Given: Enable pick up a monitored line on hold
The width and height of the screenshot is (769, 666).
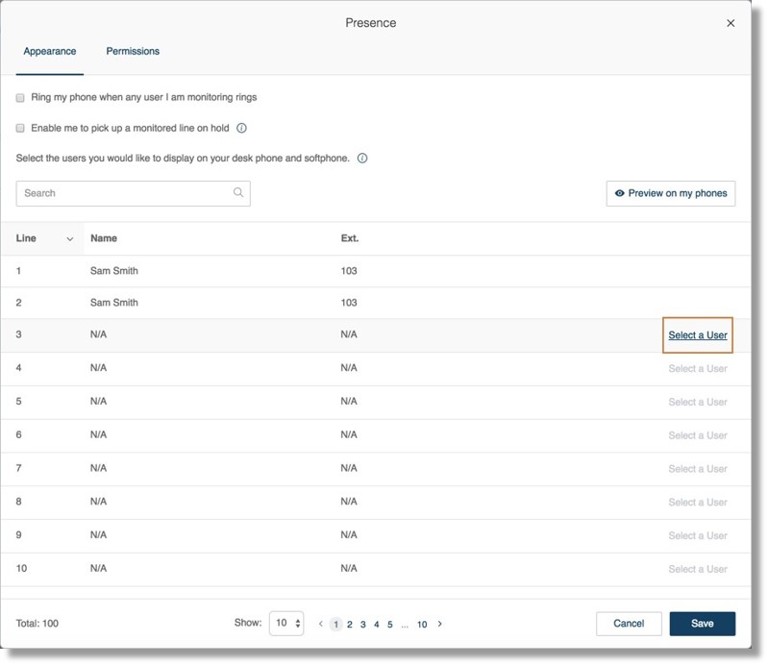Looking at the screenshot, I should coord(20,129).
